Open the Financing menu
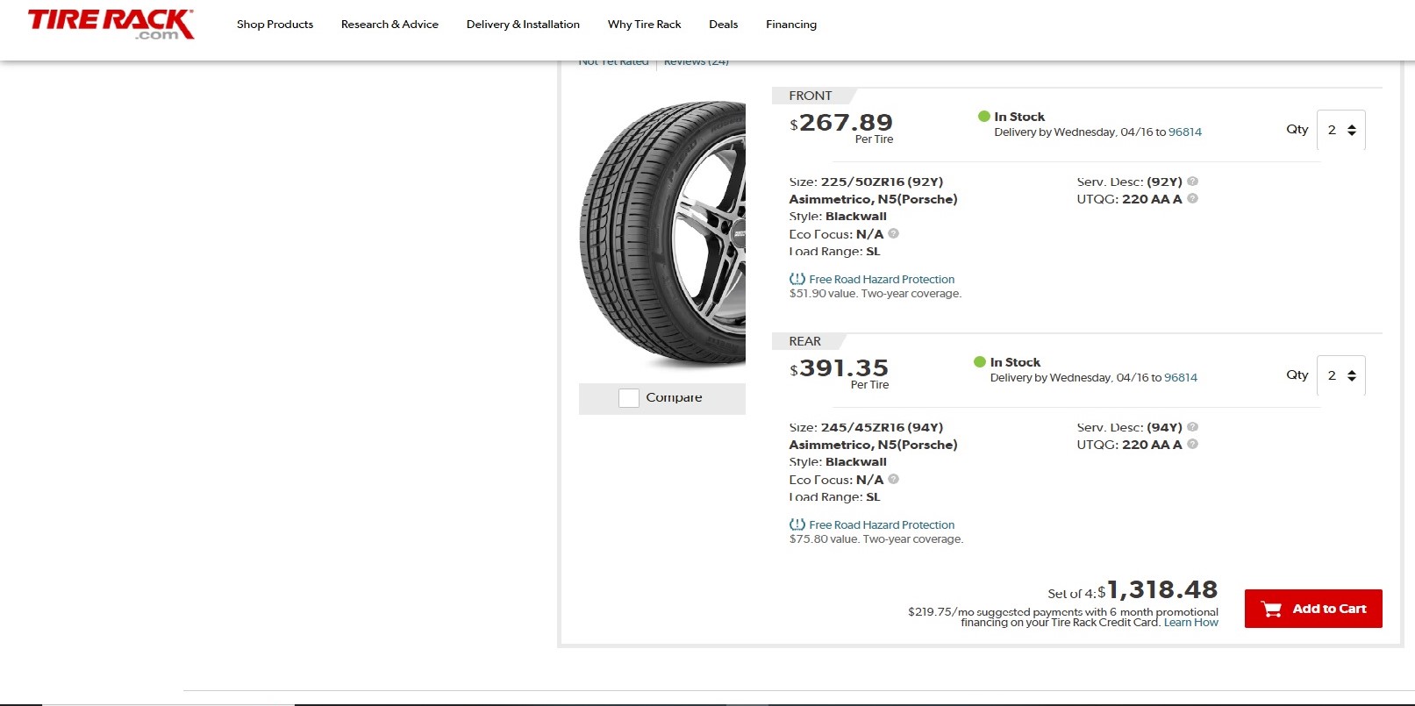 click(x=790, y=25)
